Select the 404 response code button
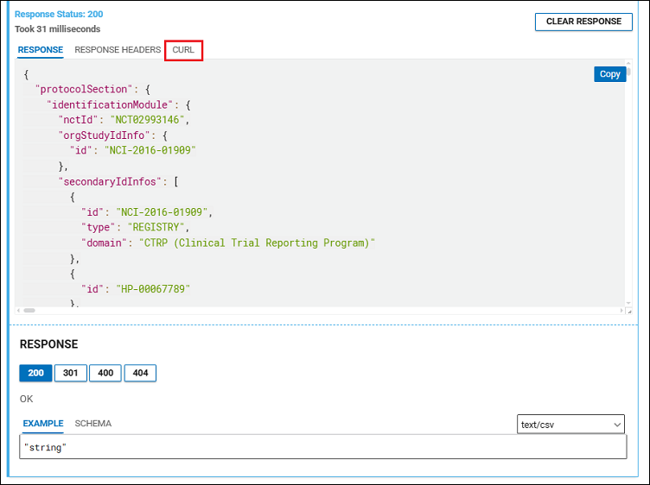This screenshot has height=485, width=650. [x=140, y=373]
